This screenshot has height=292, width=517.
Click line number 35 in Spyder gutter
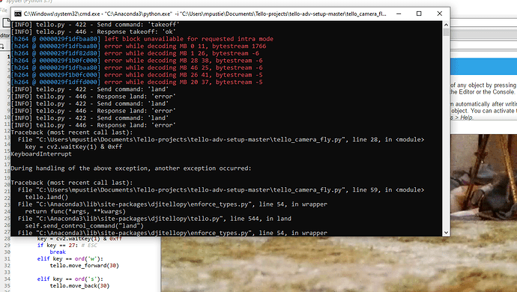tap(7, 286)
